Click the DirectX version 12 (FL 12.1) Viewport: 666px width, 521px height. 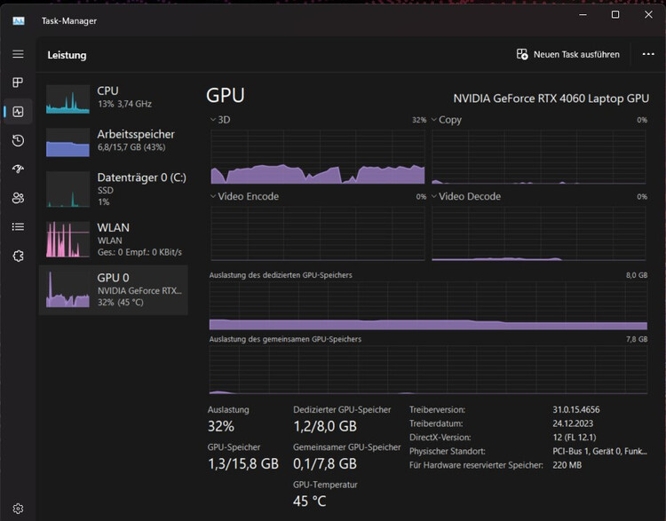575,438
